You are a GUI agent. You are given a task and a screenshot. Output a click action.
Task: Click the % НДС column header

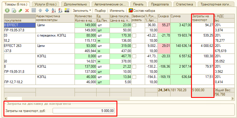click(224, 16)
